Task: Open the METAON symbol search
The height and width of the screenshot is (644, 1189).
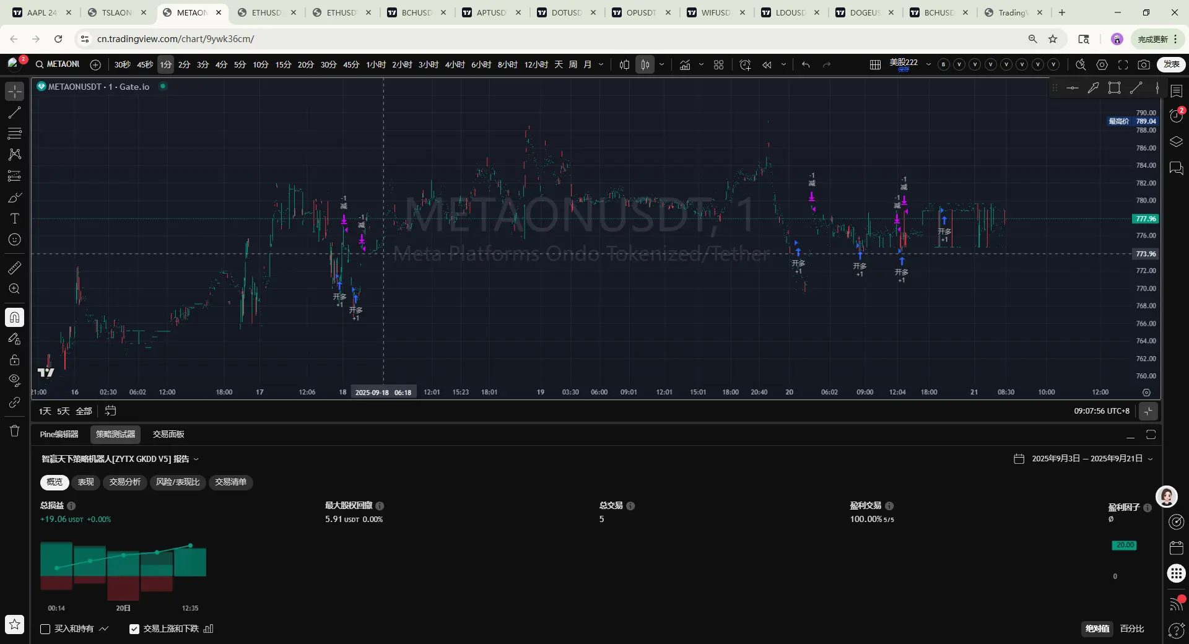Action: [x=58, y=64]
